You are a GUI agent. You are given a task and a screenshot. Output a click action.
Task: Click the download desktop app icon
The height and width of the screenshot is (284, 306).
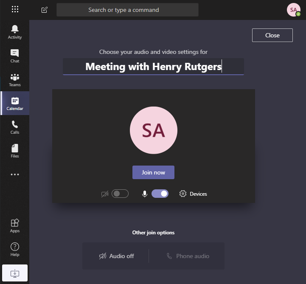click(x=15, y=273)
